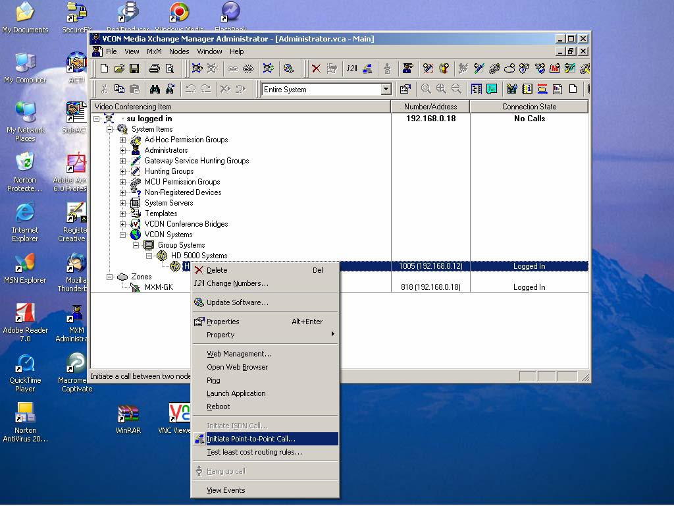Click the 121 change numbers toolbar icon

tap(351, 69)
